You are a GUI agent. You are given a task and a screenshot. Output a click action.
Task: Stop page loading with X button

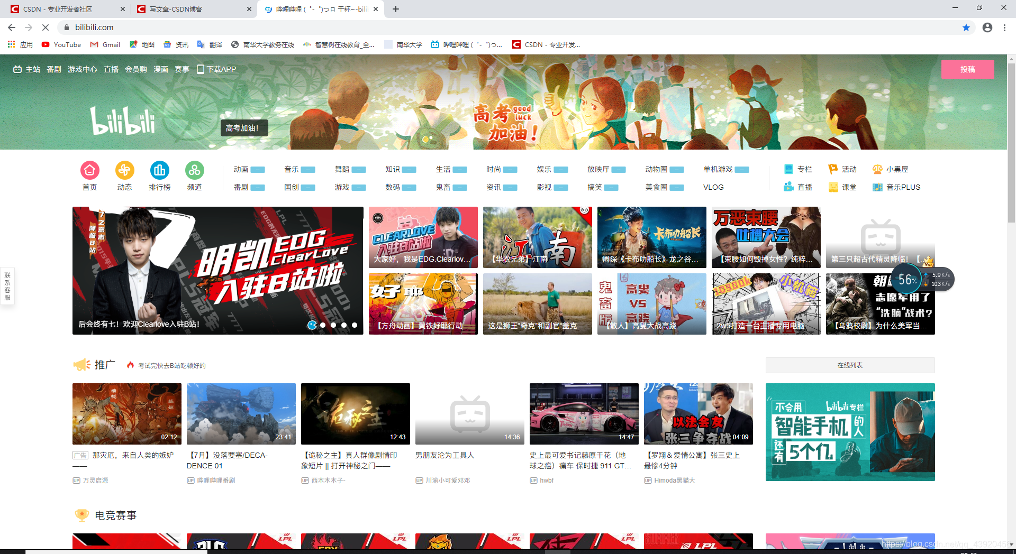[x=46, y=27]
